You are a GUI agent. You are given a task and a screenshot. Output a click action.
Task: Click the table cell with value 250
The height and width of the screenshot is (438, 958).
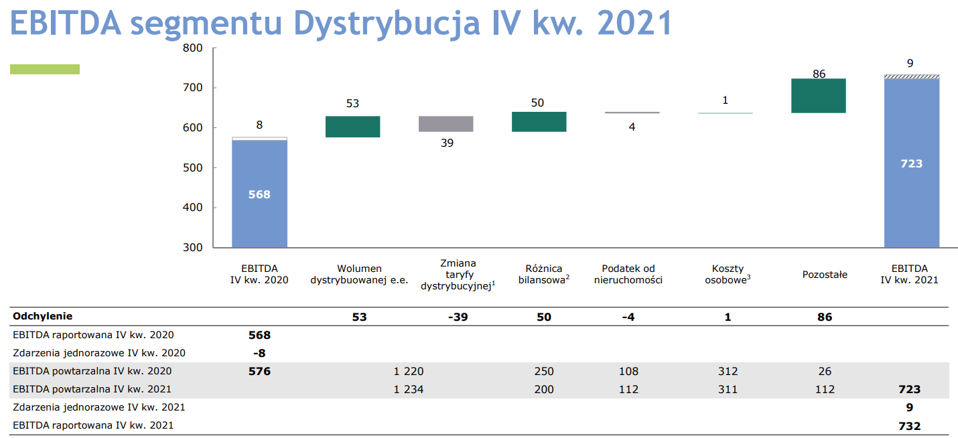(544, 371)
